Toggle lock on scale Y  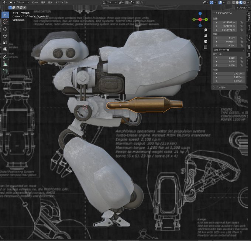click(x=242, y=62)
